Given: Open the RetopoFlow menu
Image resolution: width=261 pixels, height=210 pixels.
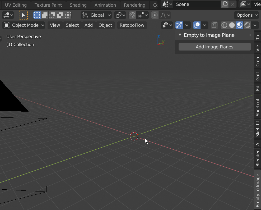Looking at the screenshot, I should pos(132,25).
